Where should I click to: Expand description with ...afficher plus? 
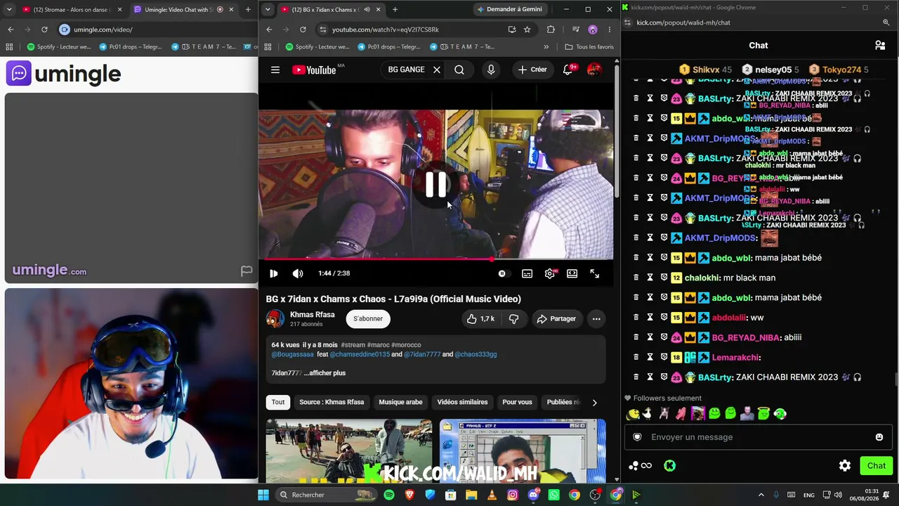click(x=324, y=373)
